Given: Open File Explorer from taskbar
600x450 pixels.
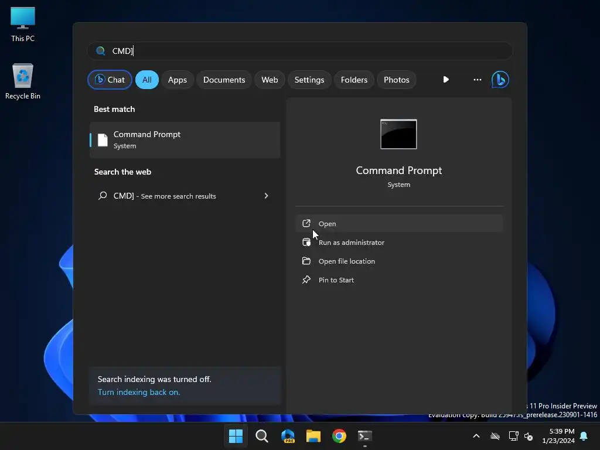Looking at the screenshot, I should [x=313, y=436].
